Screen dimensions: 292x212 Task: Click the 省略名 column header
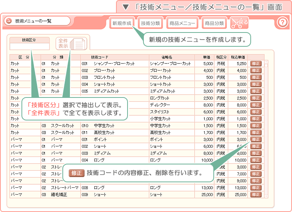click(167, 57)
